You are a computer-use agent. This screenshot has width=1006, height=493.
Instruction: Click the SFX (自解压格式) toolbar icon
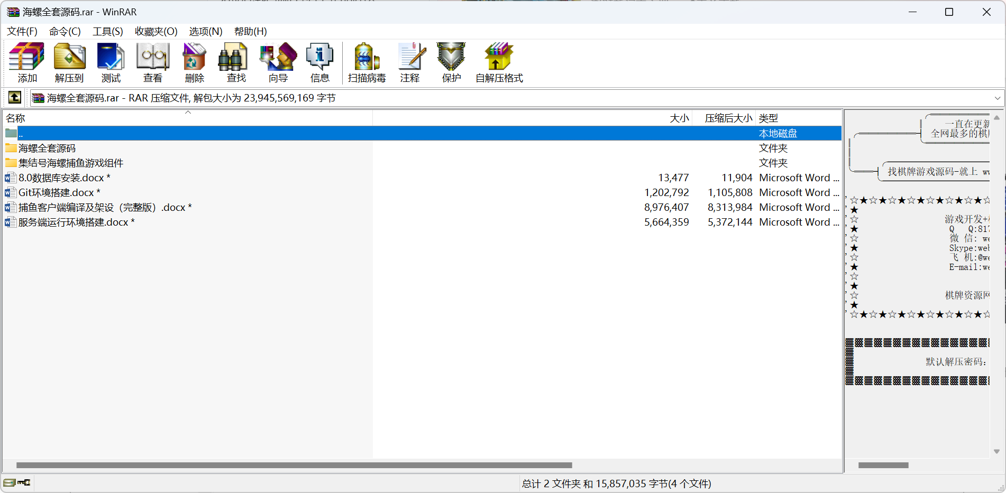499,57
